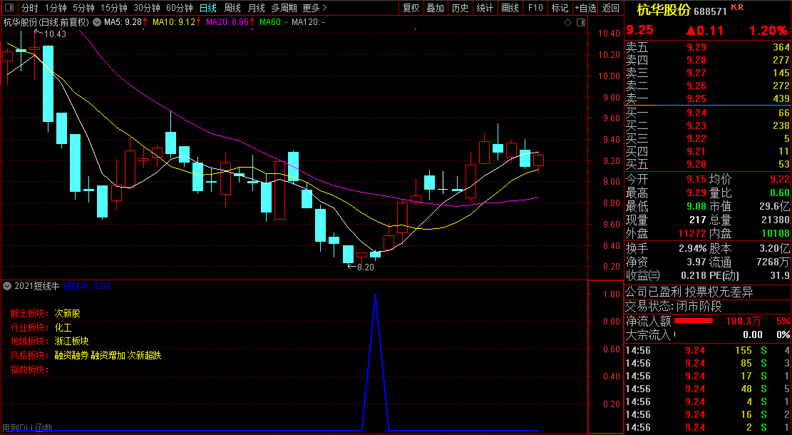The image size is (792, 435).
Task: Click the 净流入额 red progress bar
Action: coord(694,321)
